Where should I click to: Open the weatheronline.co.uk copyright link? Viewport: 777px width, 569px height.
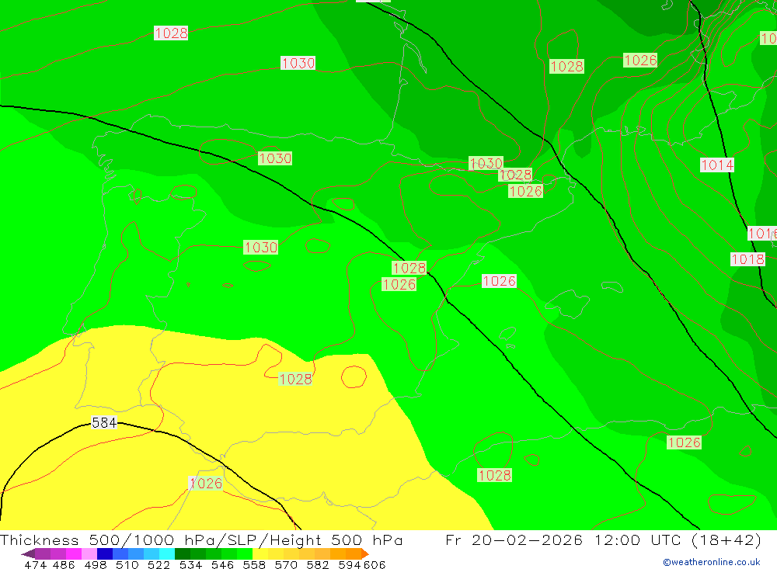712,562
